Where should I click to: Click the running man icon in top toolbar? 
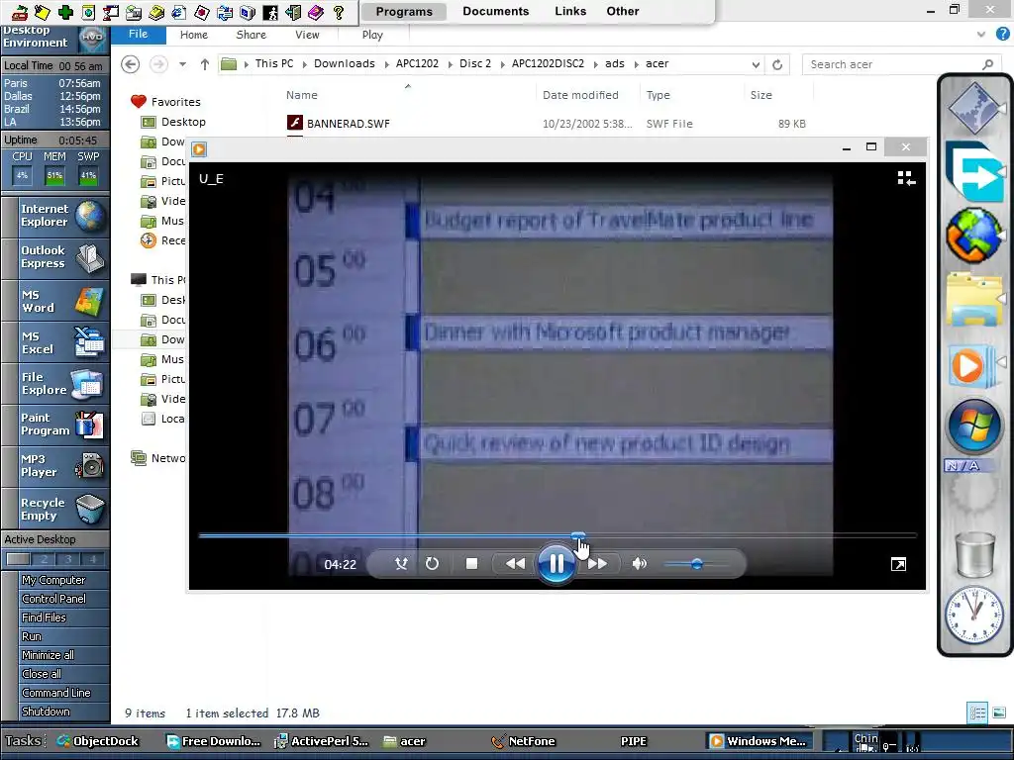tap(270, 12)
